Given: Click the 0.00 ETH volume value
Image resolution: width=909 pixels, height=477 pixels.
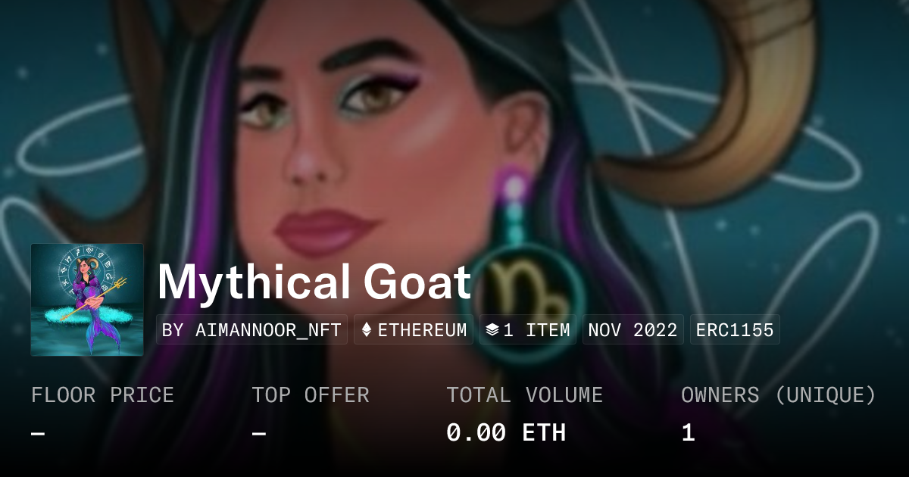Looking at the screenshot, I should [506, 433].
